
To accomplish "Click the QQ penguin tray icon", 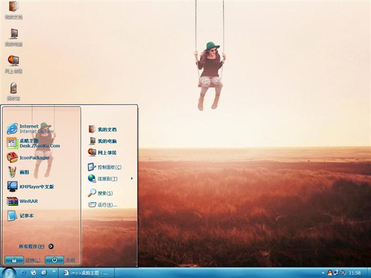I will coord(330,272).
